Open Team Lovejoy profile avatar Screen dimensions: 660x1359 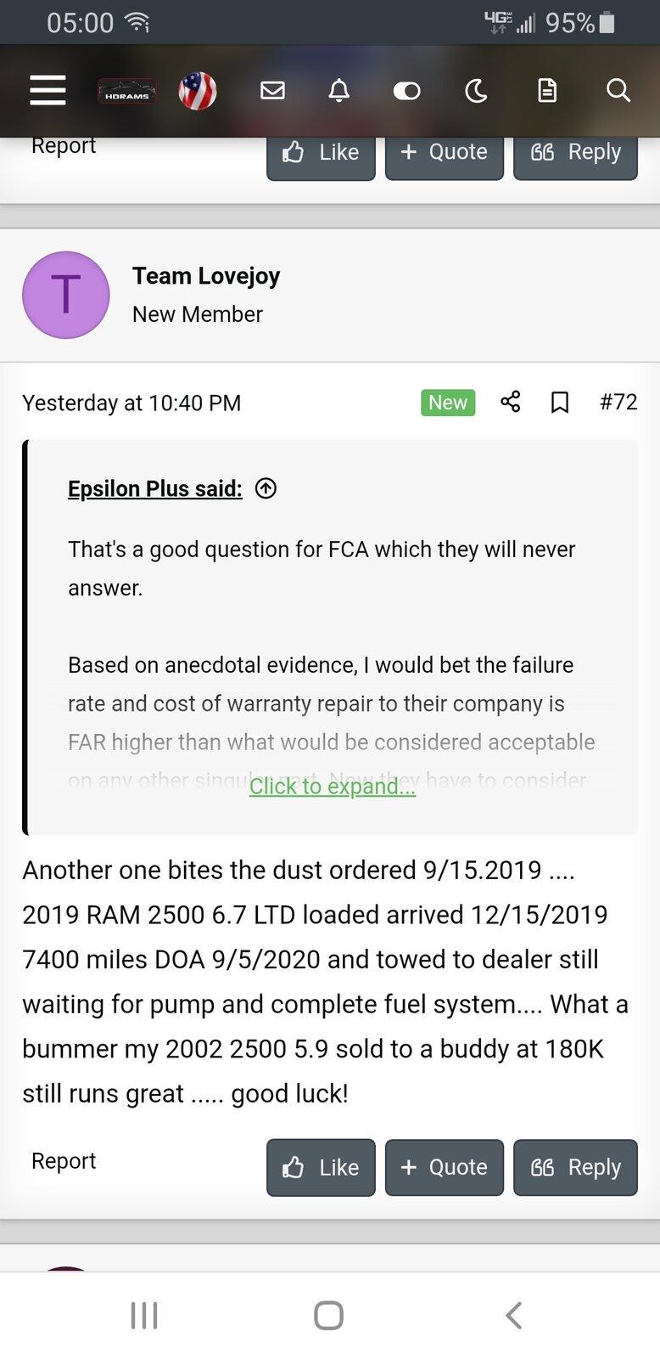(66, 295)
